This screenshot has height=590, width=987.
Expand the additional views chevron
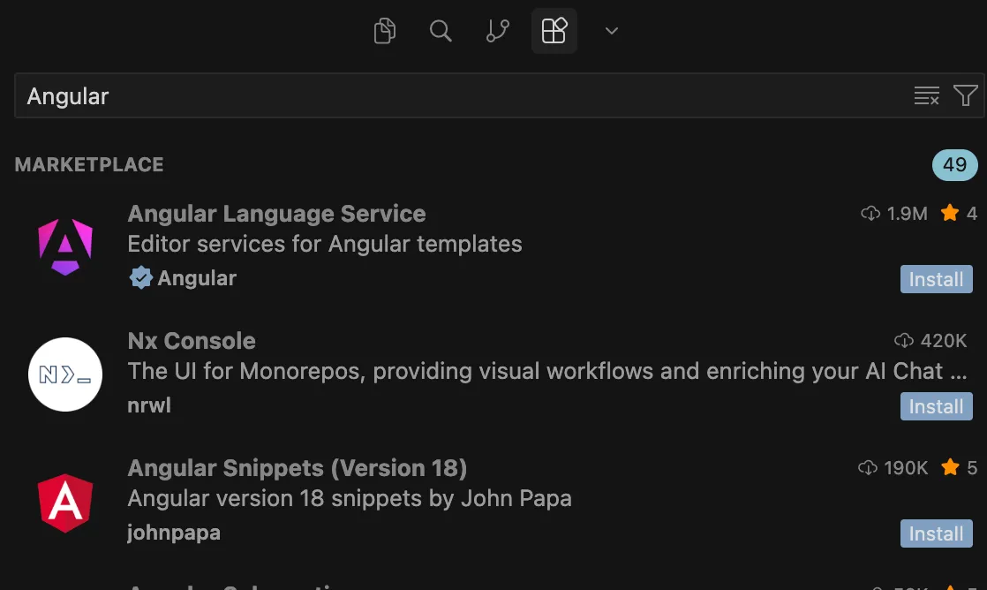coord(611,31)
